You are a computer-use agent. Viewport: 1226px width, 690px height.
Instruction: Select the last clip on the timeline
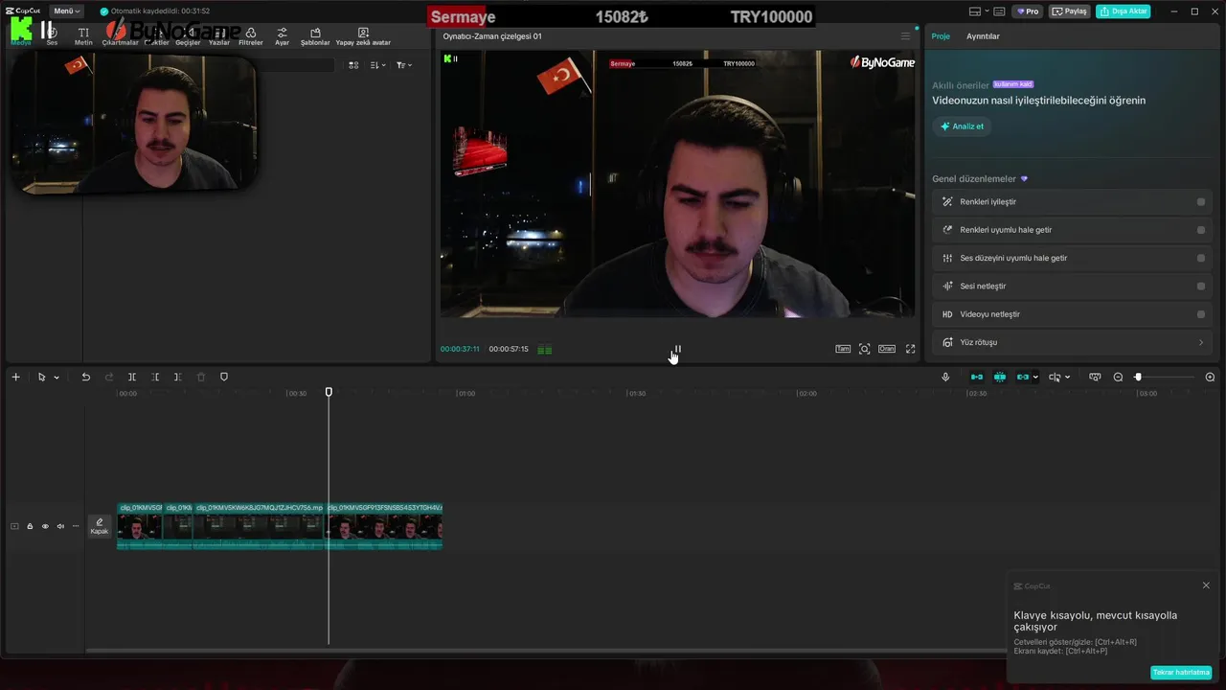(x=385, y=526)
